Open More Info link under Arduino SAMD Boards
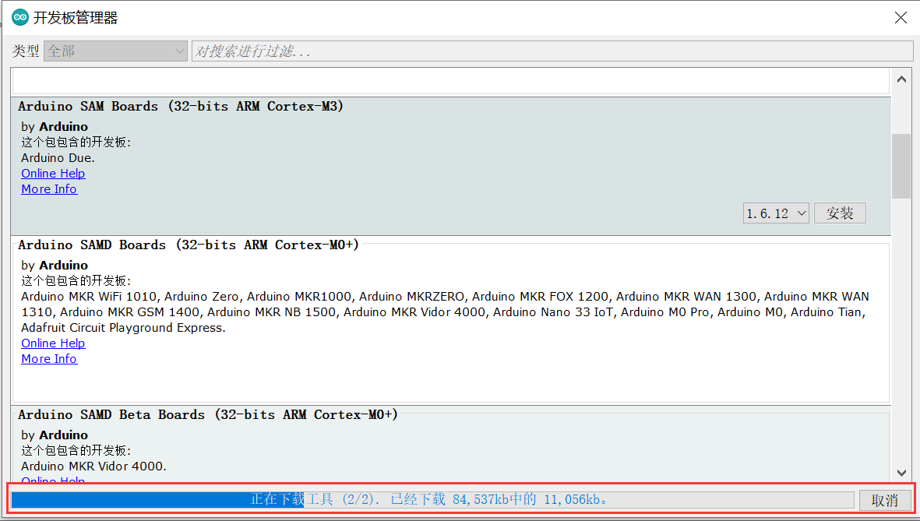Viewport: 920px width, 521px height. click(x=49, y=359)
